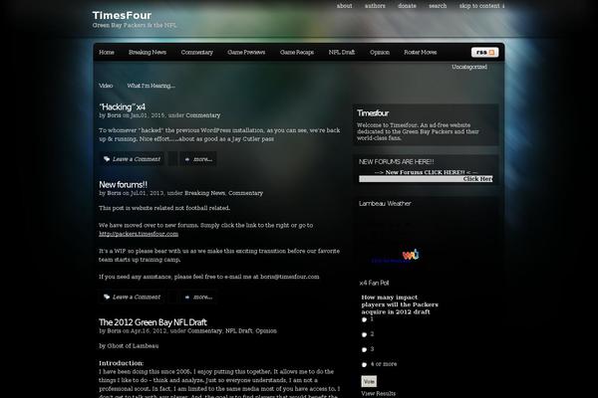Open the Breaking News category
The height and width of the screenshot is (398, 598).
(x=148, y=52)
